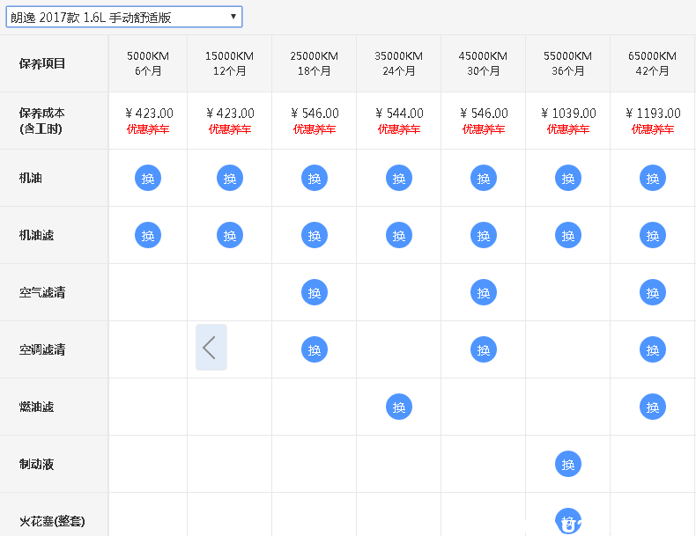Click 火花塞 换 icon under 55000KM
The image size is (696, 536).
click(x=568, y=520)
